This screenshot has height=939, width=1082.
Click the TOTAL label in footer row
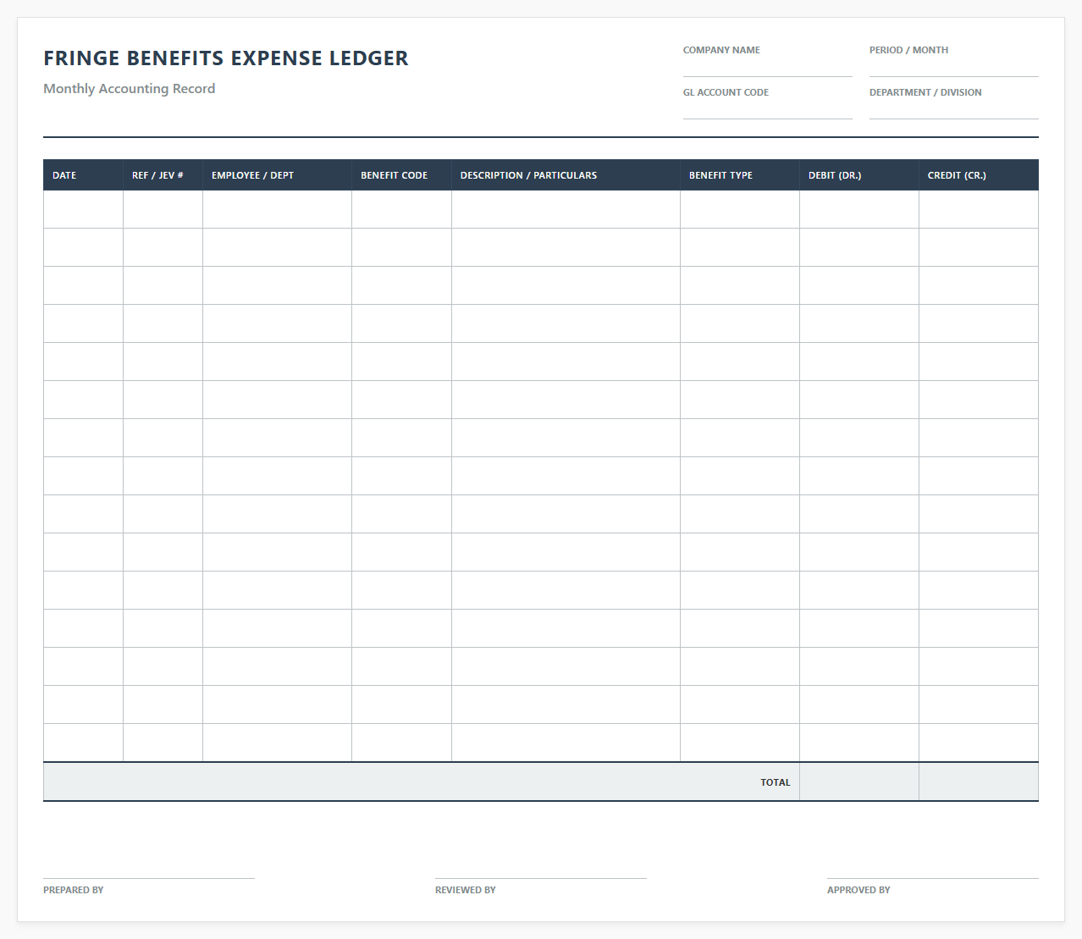[775, 782]
